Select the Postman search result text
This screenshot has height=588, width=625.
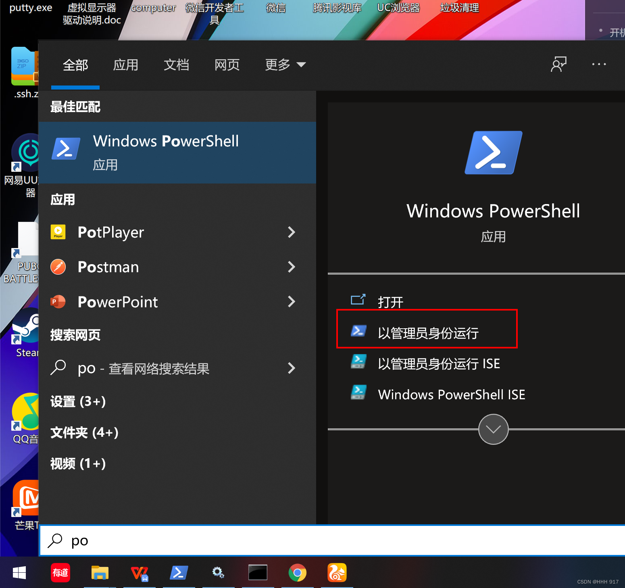click(x=108, y=267)
